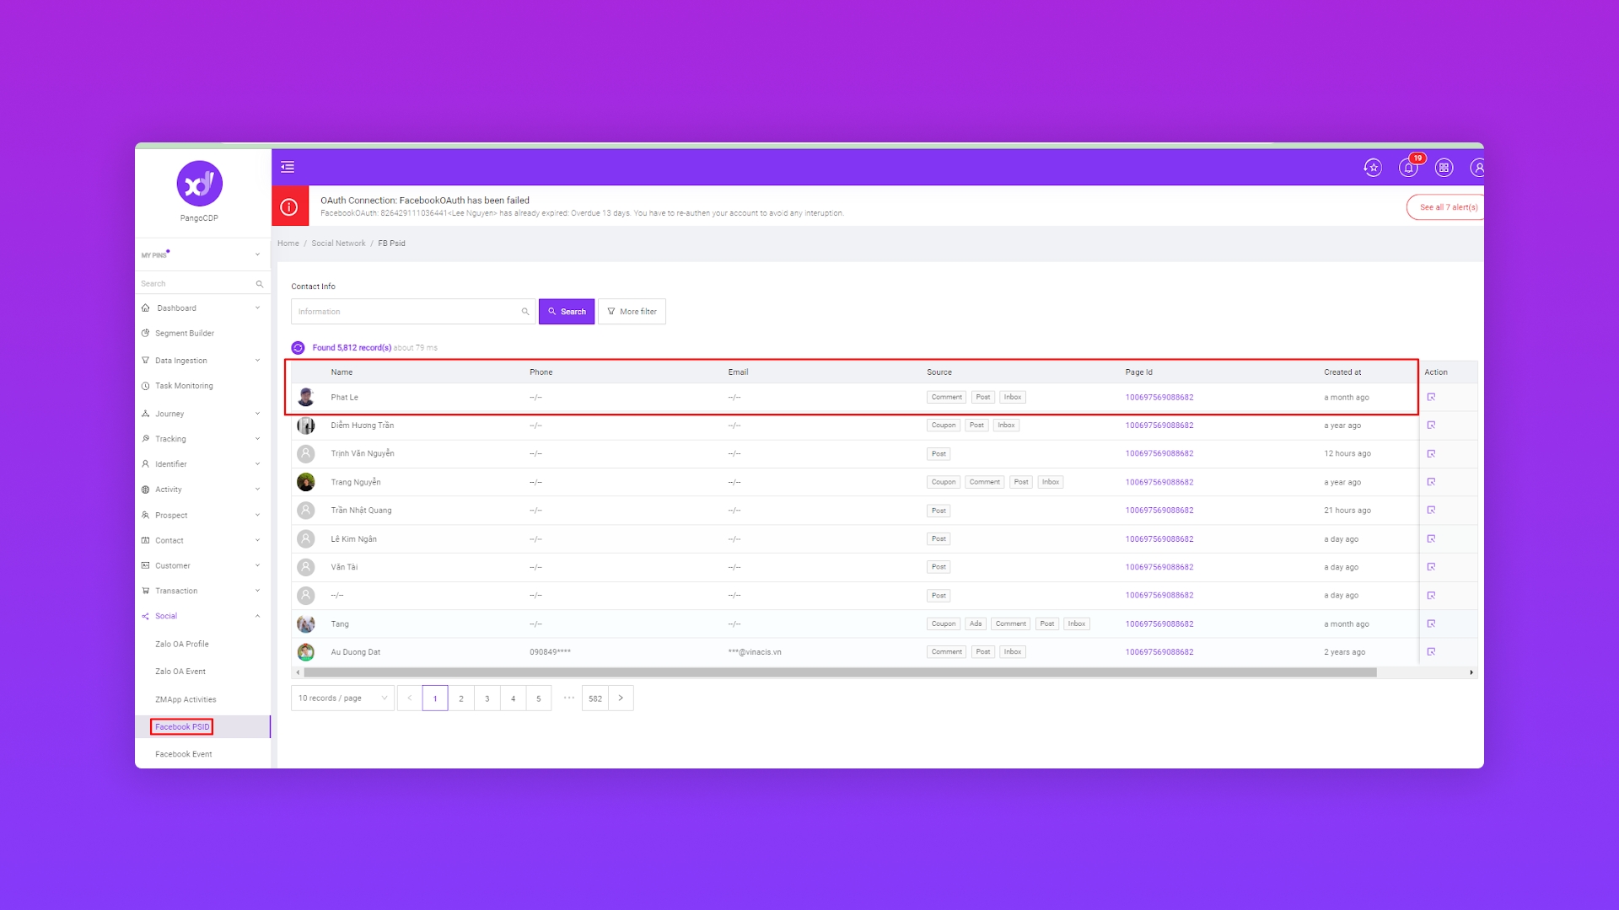Collapse the Social menu section
Image resolution: width=1619 pixels, height=910 pixels.
(x=257, y=616)
